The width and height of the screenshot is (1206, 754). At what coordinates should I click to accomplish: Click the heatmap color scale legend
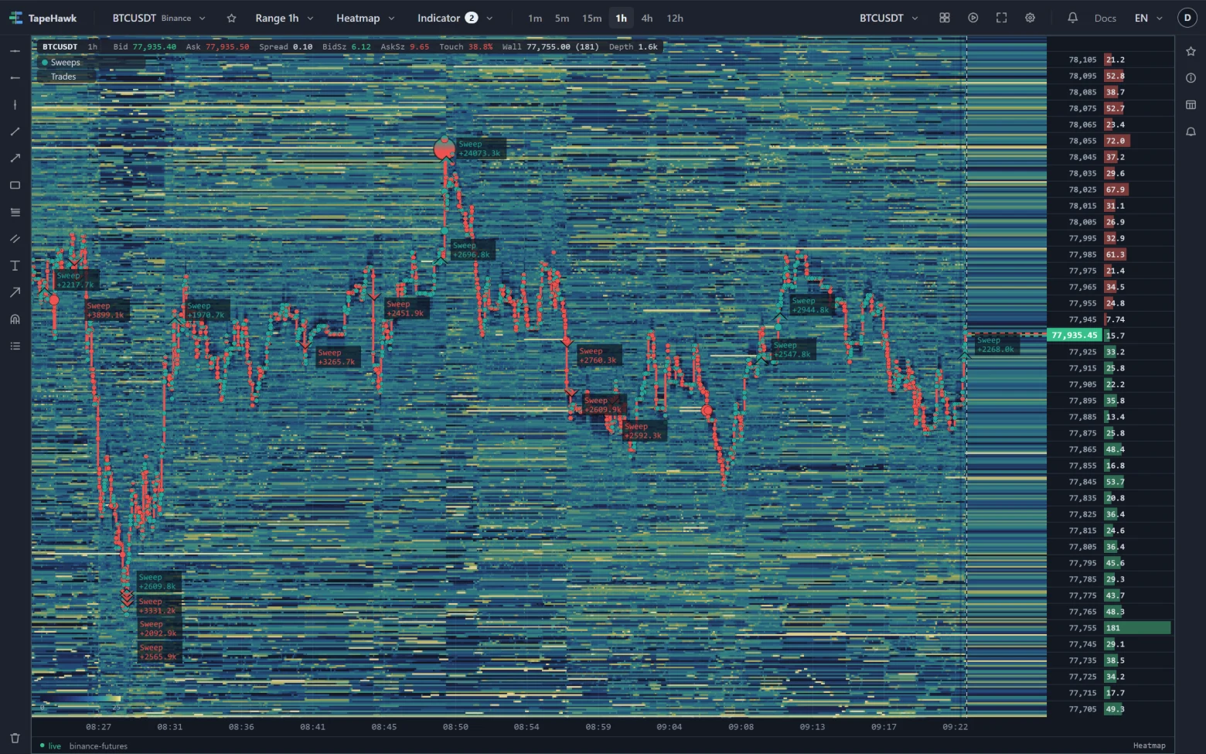pos(80,700)
